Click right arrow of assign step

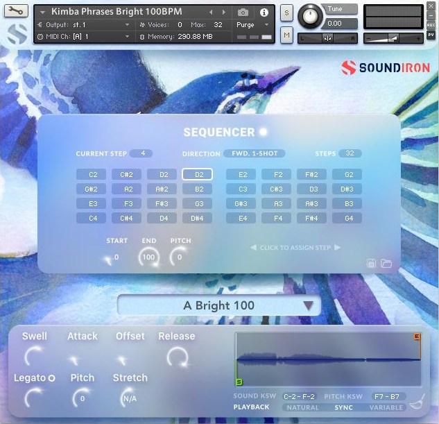pos(337,247)
